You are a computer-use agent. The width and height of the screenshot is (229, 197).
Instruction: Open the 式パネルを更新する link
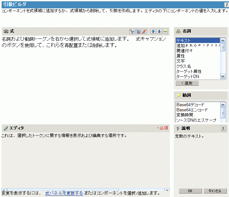(64, 193)
